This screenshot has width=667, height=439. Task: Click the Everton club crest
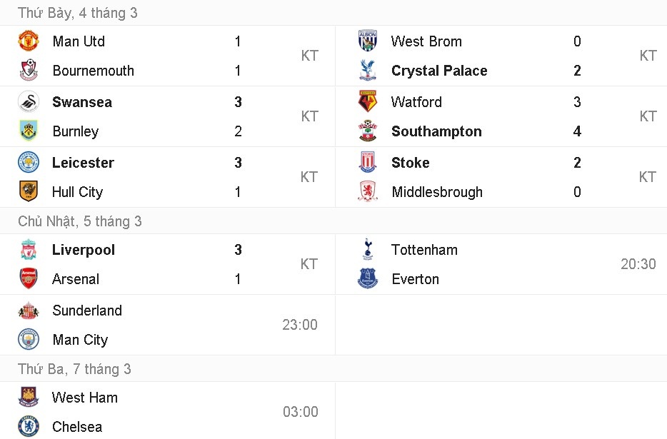click(368, 279)
